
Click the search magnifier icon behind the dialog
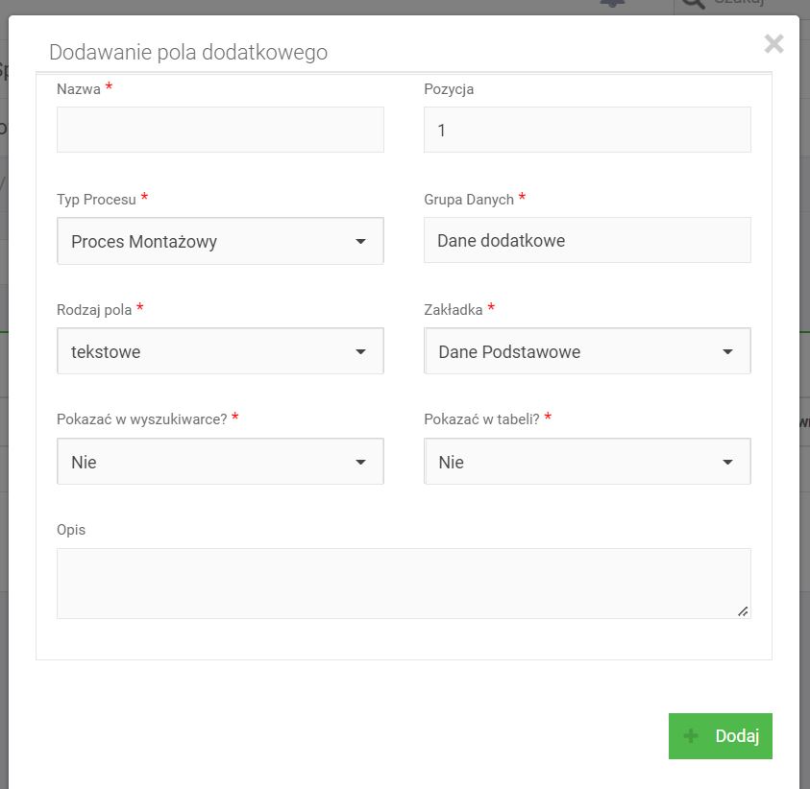pyautogui.click(x=693, y=4)
